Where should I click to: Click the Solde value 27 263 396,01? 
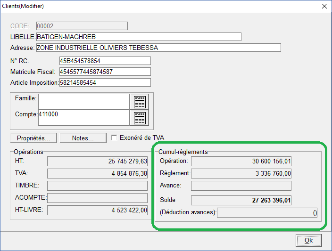(x=241, y=200)
